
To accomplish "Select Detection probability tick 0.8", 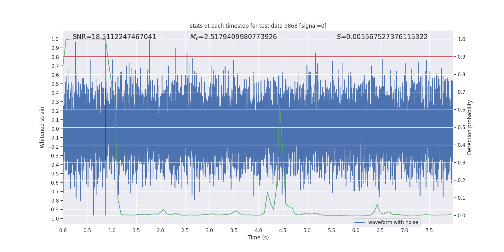I will (x=461, y=75).
